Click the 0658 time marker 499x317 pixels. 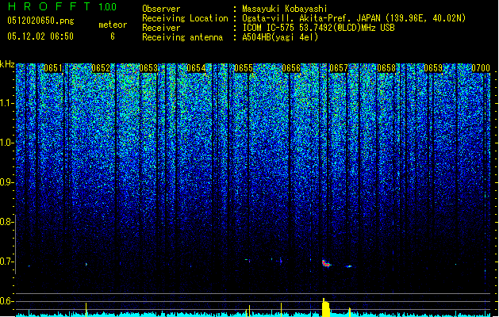point(386,68)
